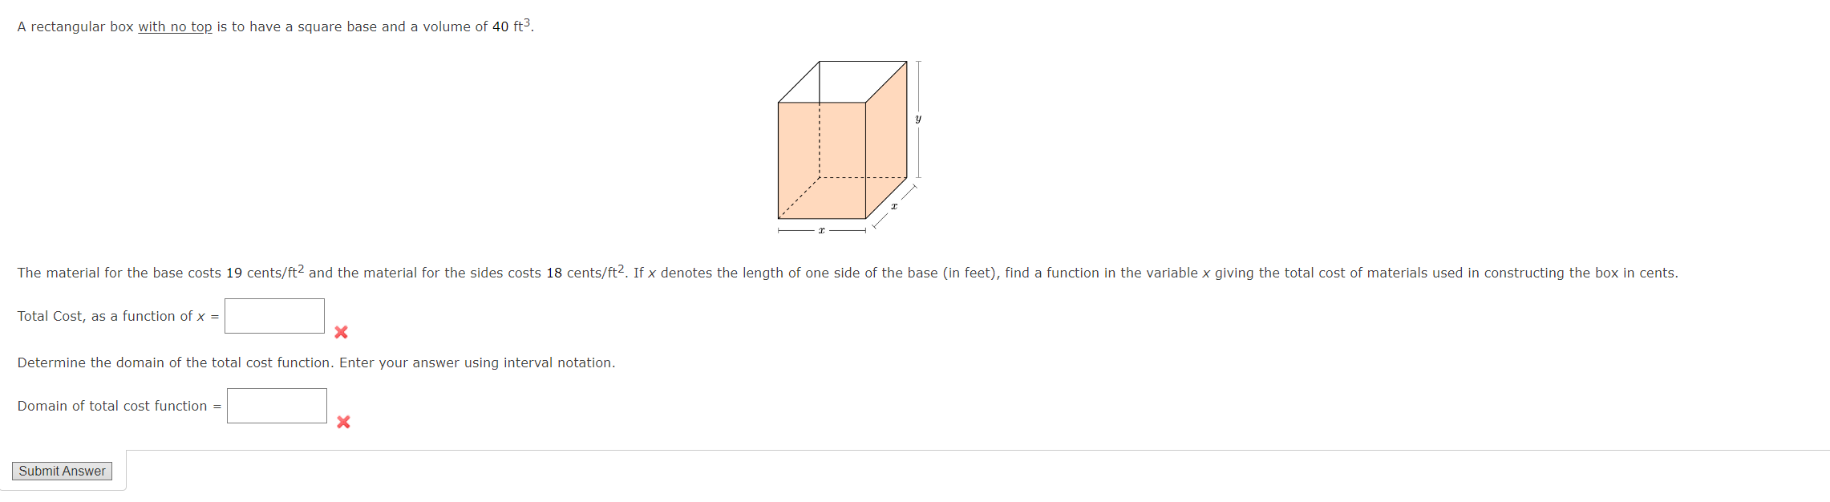Click the red X beside Total Cost answer box

click(x=342, y=332)
